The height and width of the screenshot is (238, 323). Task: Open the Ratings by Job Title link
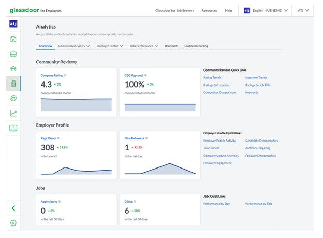[x=258, y=85]
